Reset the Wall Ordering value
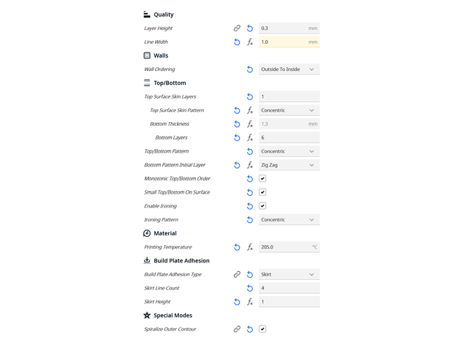The image size is (459, 345). pos(250,69)
